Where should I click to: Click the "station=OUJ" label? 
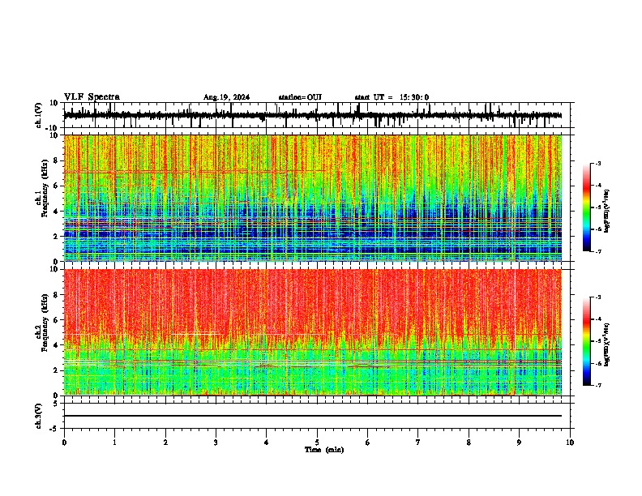(300, 97)
